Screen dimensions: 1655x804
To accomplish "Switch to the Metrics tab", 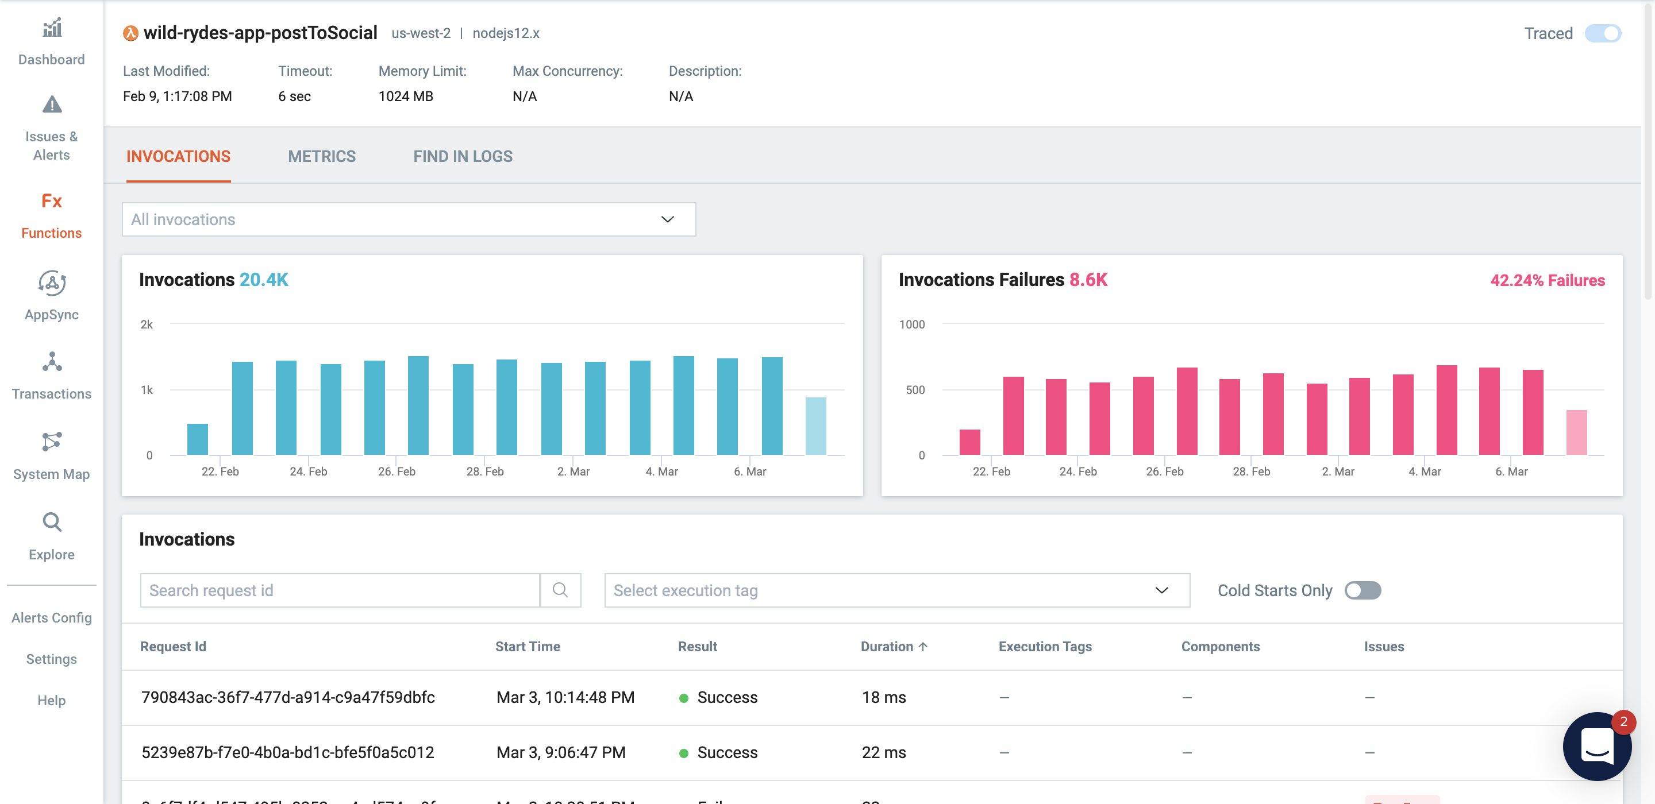I will [x=321, y=156].
